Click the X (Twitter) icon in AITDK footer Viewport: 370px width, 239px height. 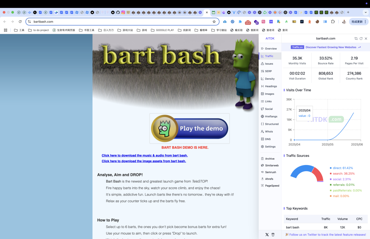(x=267, y=235)
